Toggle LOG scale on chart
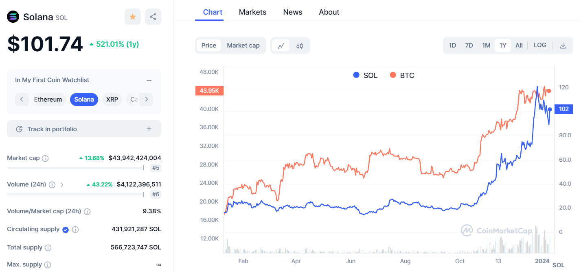 click(x=540, y=45)
